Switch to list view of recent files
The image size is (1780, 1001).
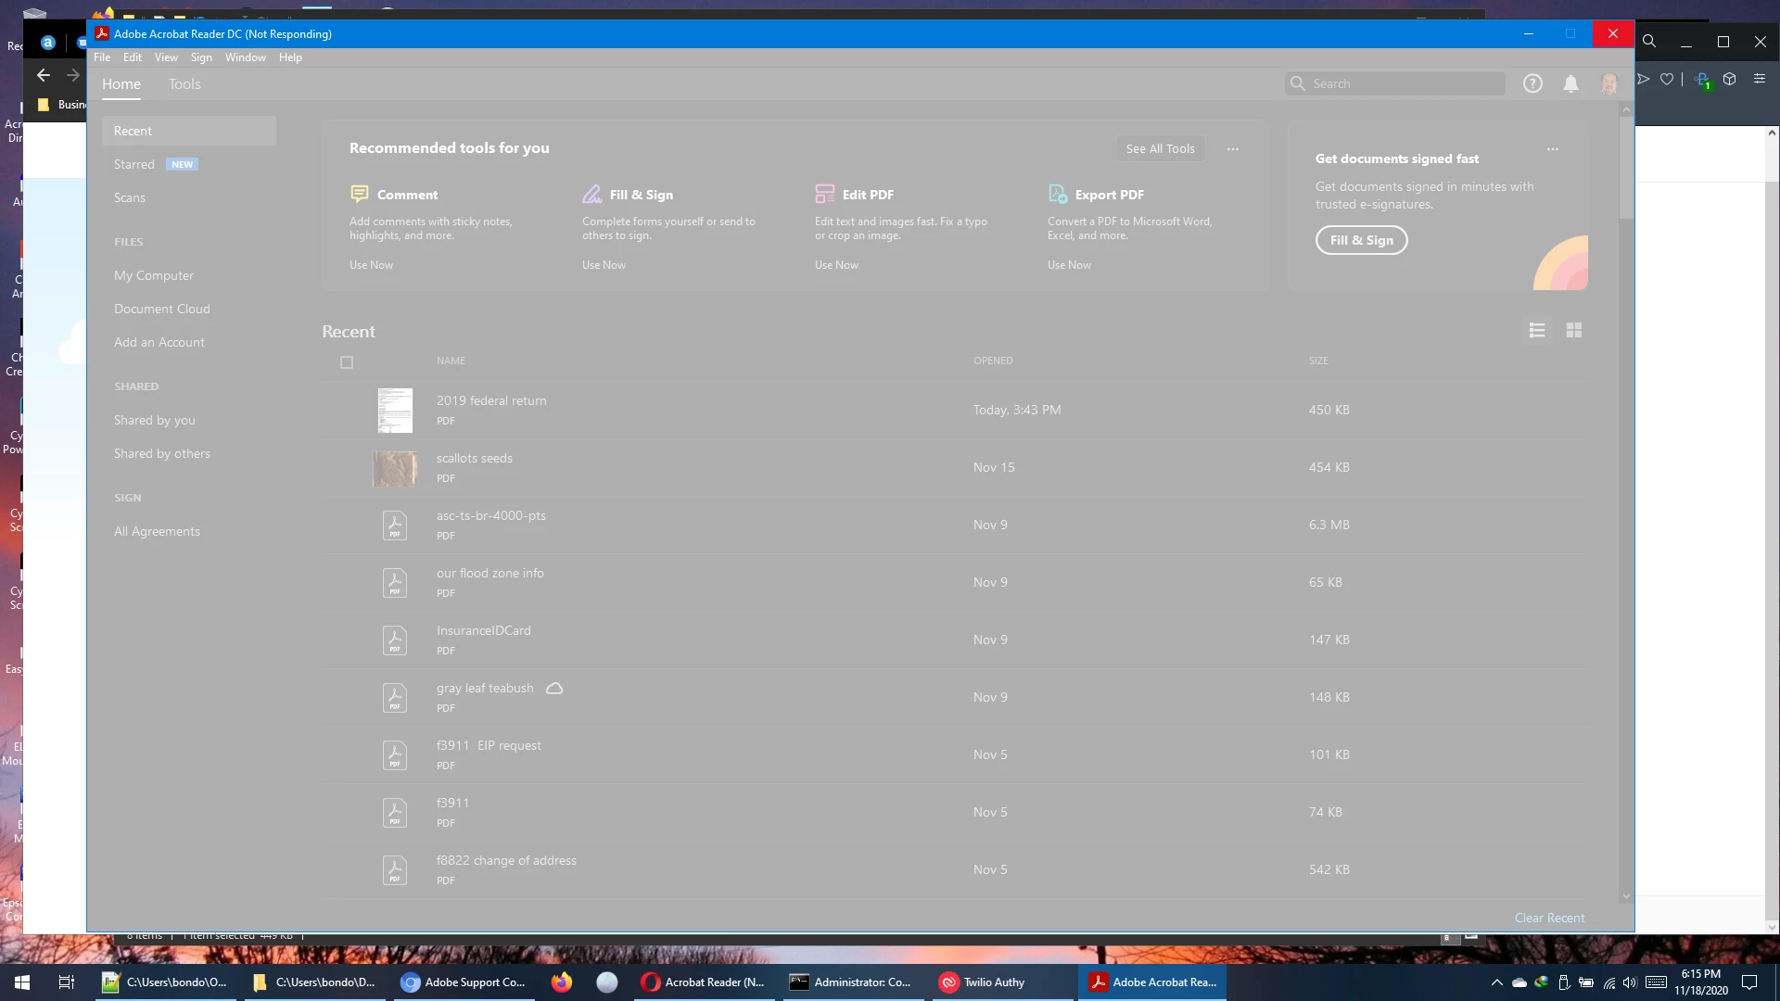(1537, 330)
